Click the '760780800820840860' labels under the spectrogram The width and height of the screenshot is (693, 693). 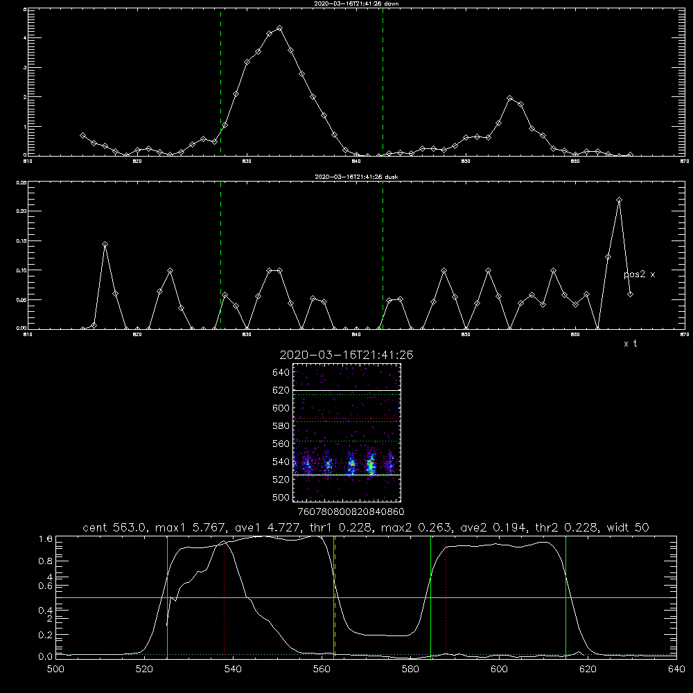[x=351, y=512]
